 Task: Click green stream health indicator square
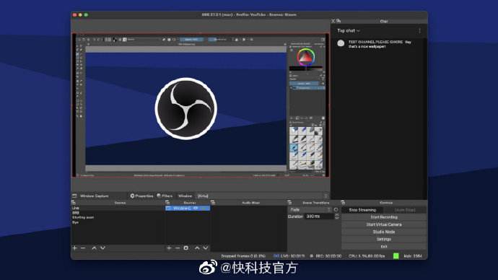pyautogui.click(x=396, y=256)
